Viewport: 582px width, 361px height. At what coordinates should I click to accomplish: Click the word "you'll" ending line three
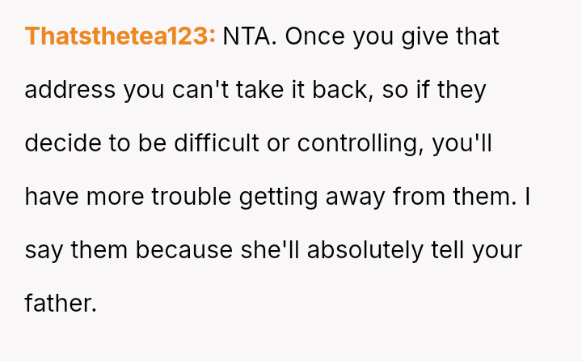(462, 144)
